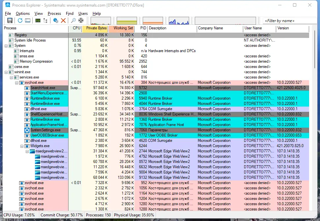Sort by the Description column header
This screenshot has width=320, height=221.
click(172, 28)
